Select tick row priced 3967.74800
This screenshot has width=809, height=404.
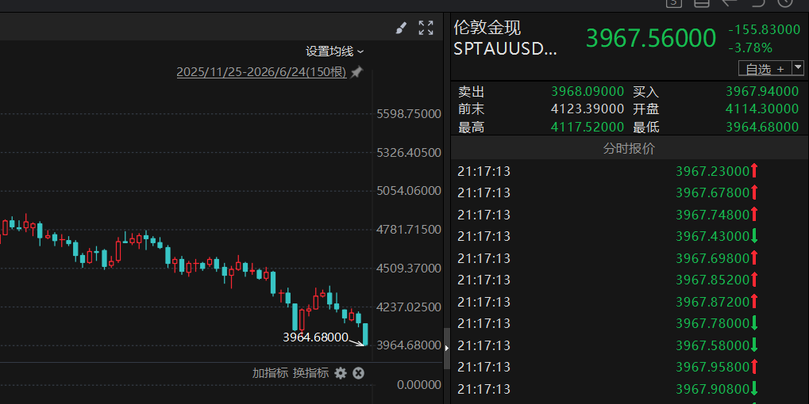tap(630, 215)
